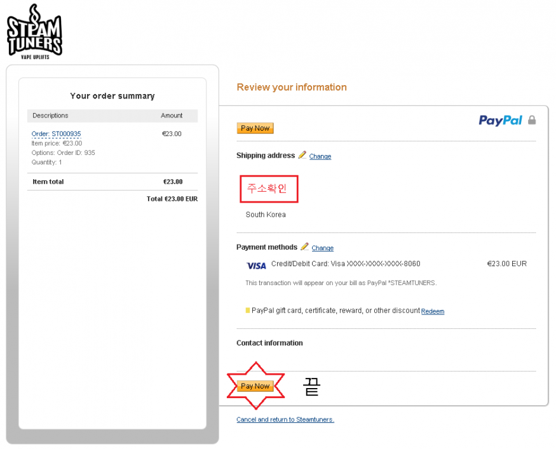556x449 pixels.
Task: Click the security padlock icon
Action: [531, 120]
